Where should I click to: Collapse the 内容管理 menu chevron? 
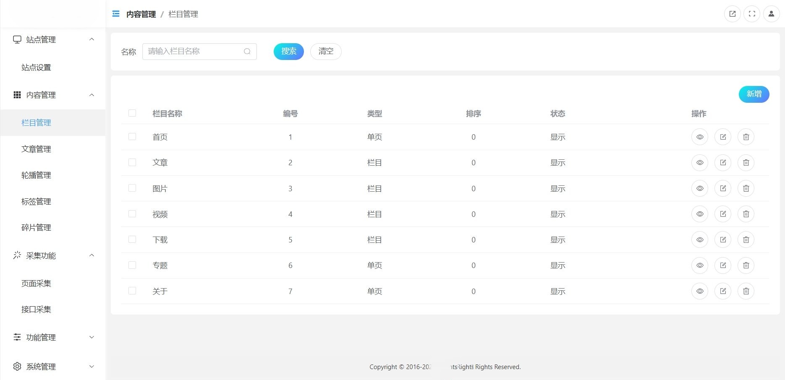coord(92,95)
